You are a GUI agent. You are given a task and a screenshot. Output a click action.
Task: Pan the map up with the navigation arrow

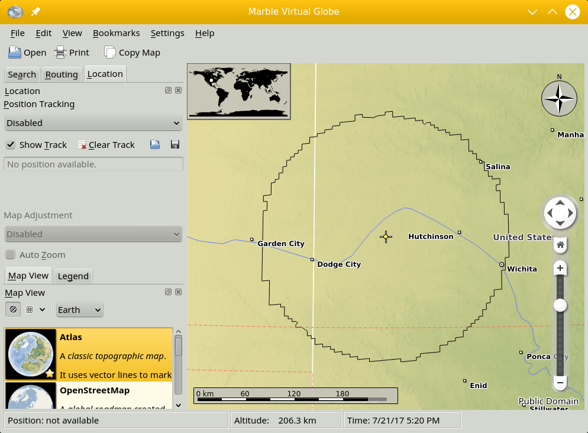(x=560, y=203)
